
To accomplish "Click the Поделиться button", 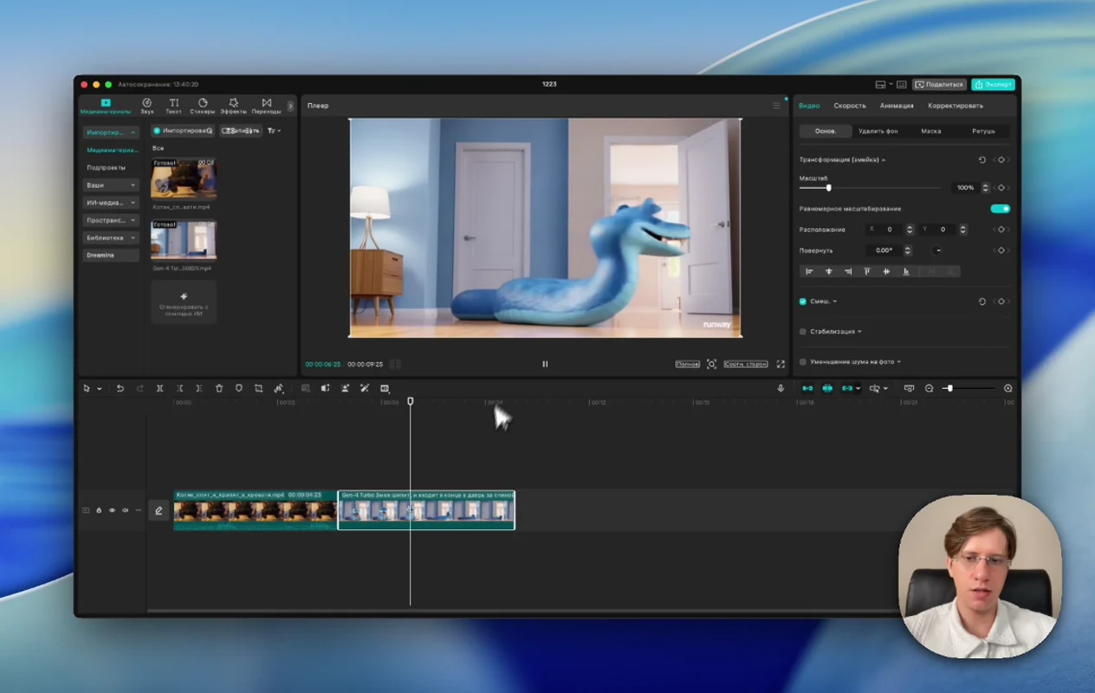I will (x=940, y=84).
